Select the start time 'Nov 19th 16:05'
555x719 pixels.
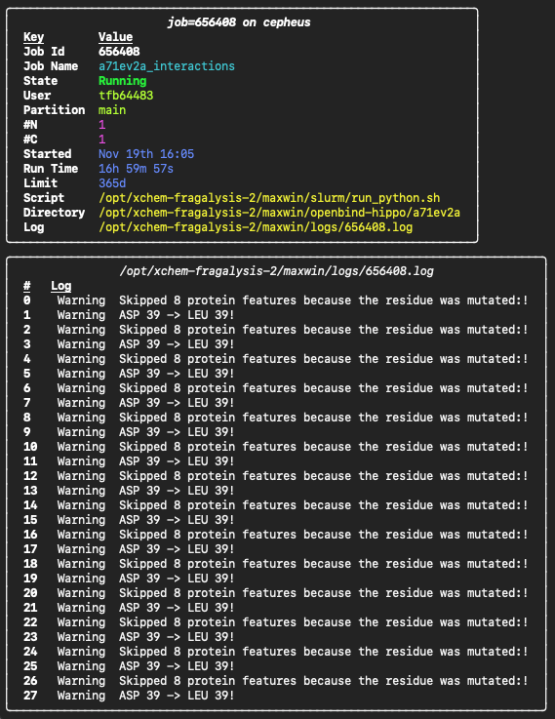(146, 154)
